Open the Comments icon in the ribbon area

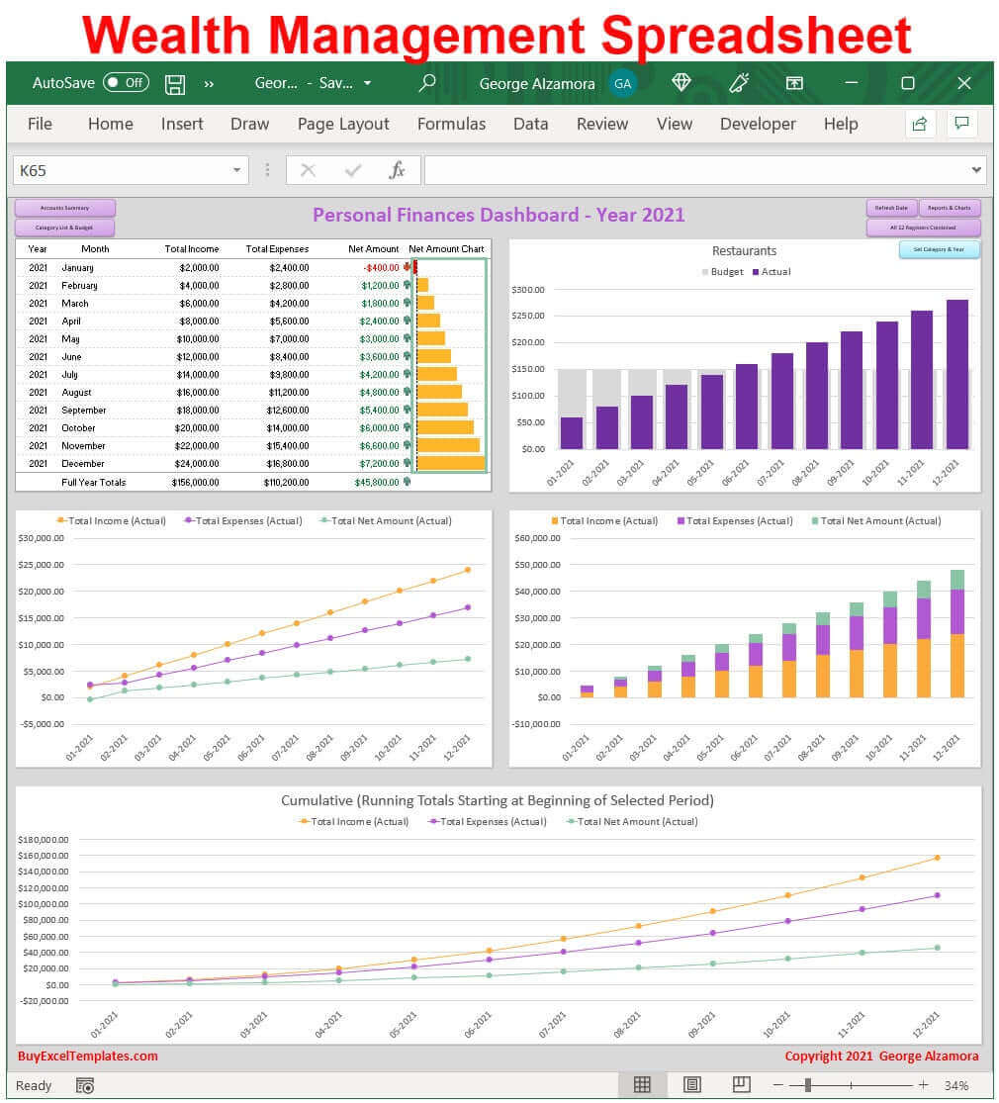(962, 124)
